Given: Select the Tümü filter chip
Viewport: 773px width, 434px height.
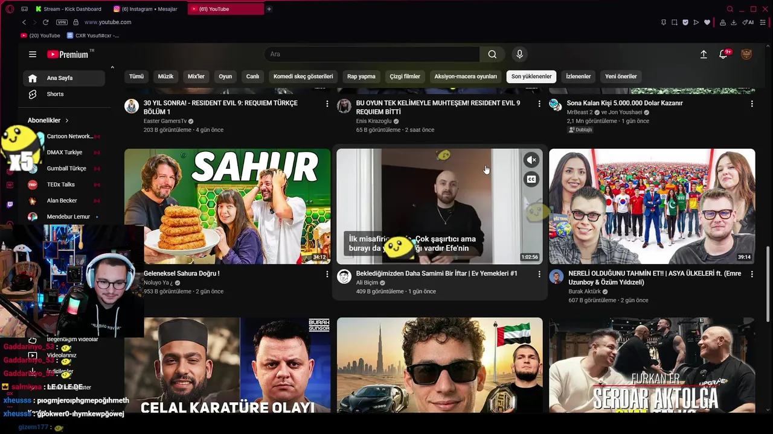Looking at the screenshot, I should pyautogui.click(x=136, y=77).
